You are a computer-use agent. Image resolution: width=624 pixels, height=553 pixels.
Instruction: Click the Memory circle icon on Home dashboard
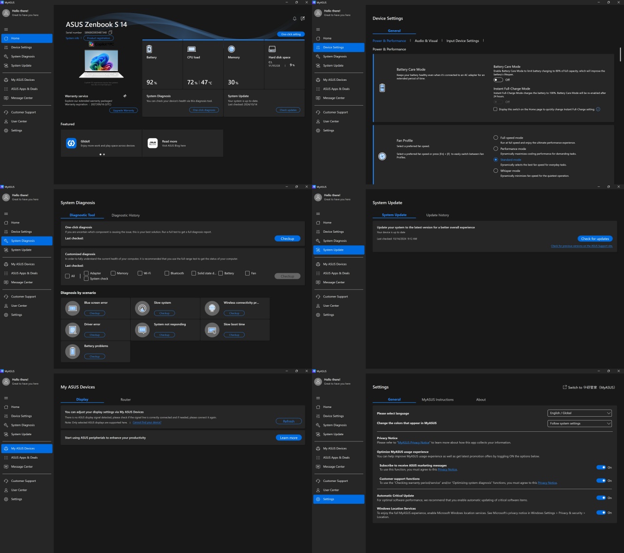click(232, 49)
